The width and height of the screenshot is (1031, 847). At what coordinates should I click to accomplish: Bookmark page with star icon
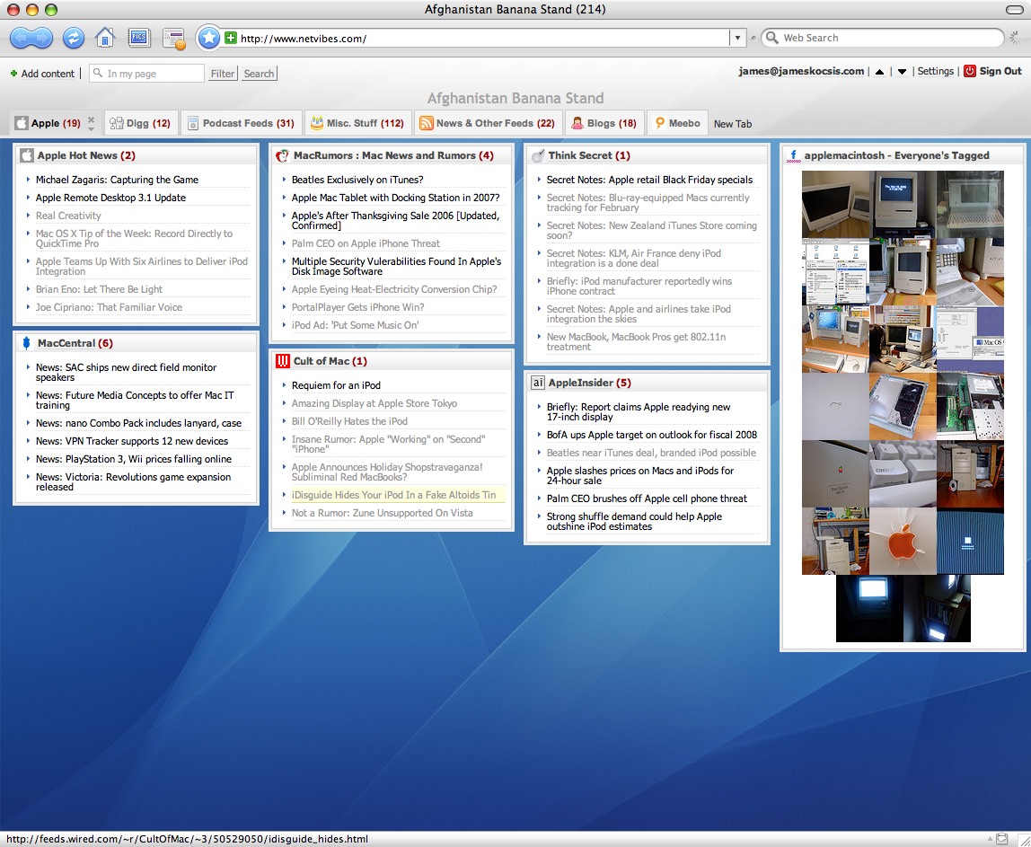pyautogui.click(x=208, y=38)
